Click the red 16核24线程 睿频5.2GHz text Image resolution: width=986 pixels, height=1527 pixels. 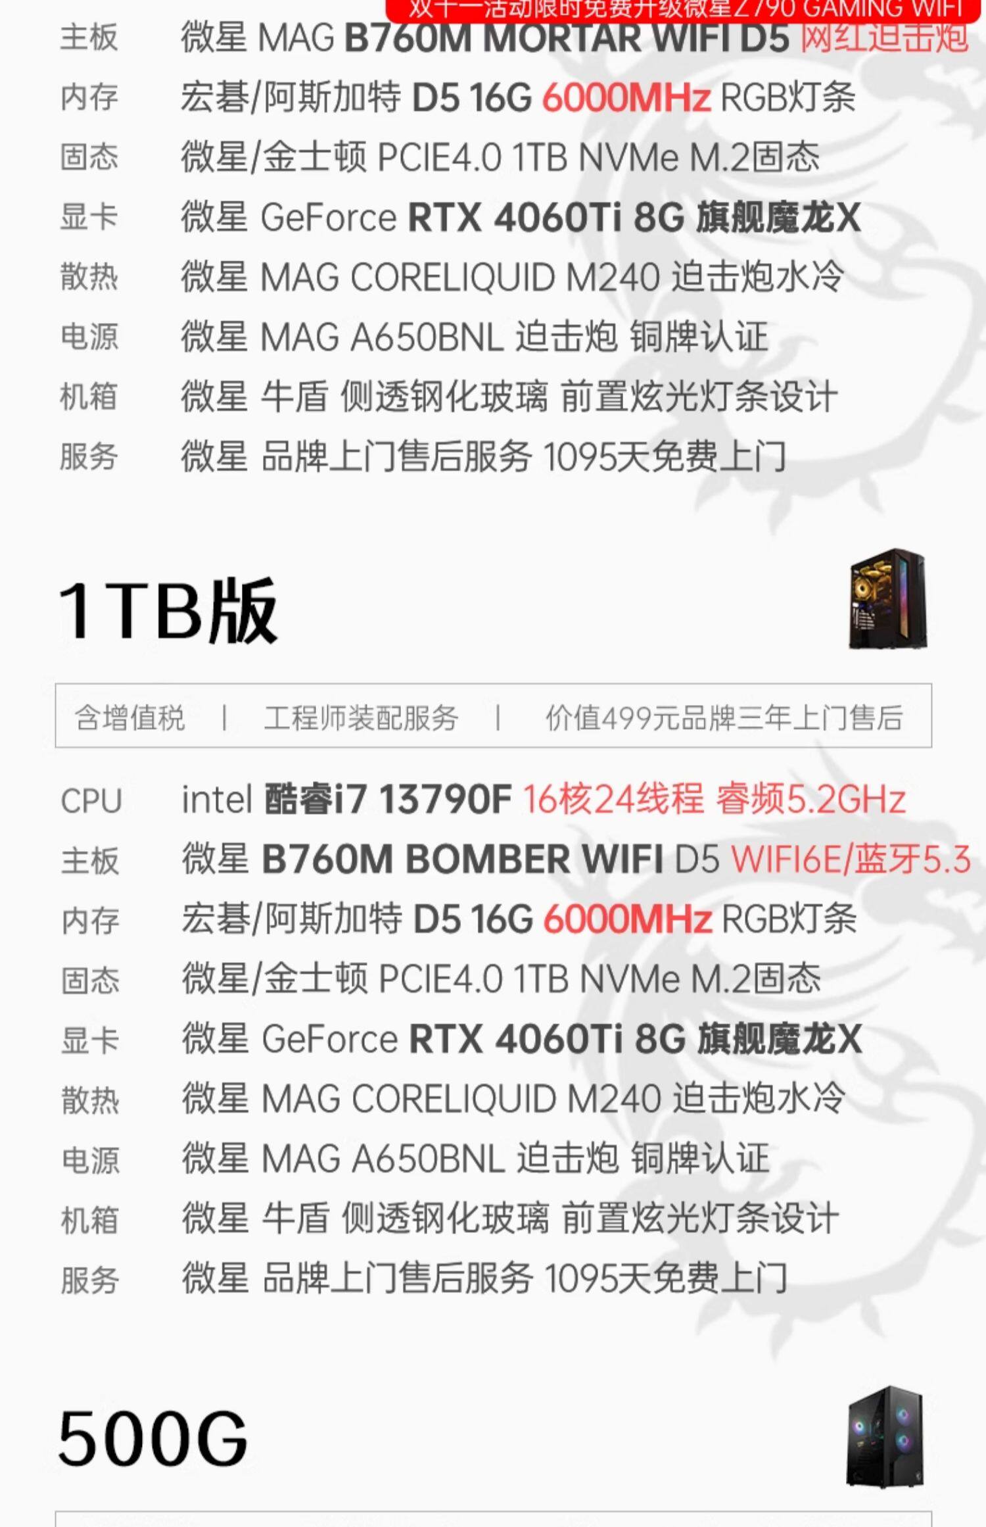(715, 800)
